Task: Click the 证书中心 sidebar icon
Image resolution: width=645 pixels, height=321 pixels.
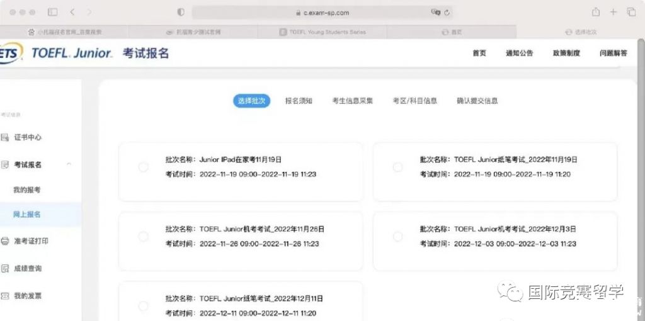Action: click(5, 138)
